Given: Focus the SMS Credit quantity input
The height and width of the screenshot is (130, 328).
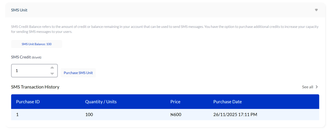Looking at the screenshot, I should point(30,70).
